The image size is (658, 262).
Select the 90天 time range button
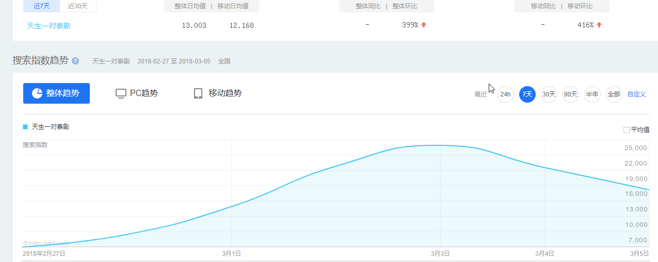click(x=570, y=94)
